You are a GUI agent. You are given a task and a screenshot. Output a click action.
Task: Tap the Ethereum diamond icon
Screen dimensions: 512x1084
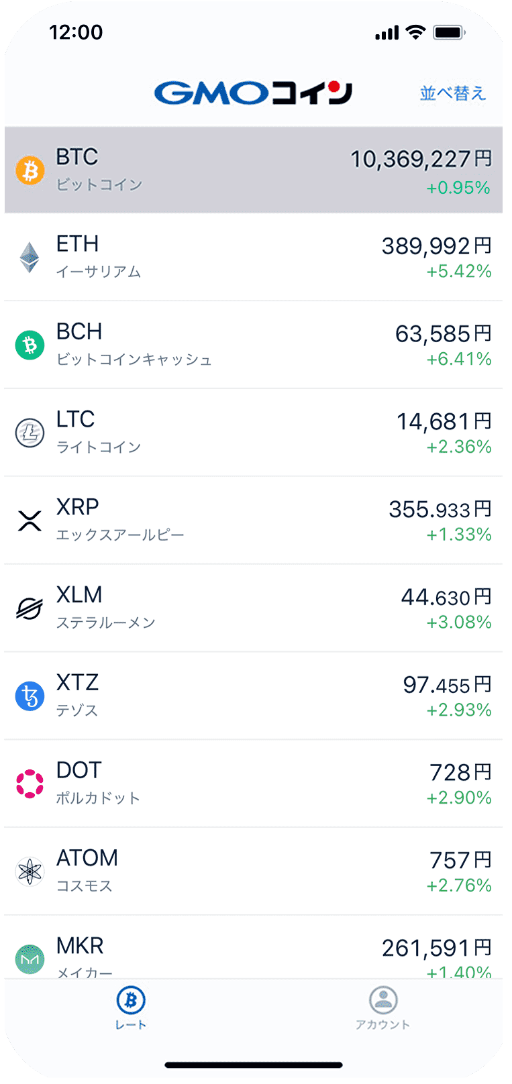[30, 258]
